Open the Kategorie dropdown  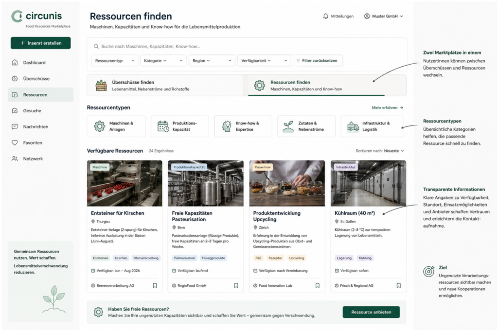(x=163, y=61)
